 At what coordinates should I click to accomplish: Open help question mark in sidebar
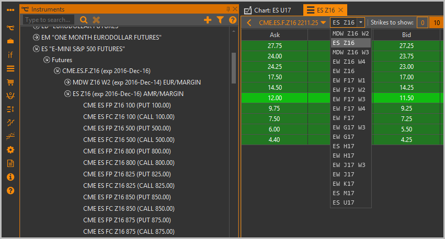[10, 190]
